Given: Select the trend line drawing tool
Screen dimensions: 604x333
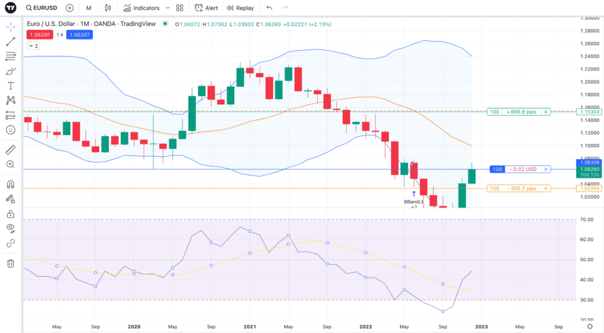Looking at the screenshot, I should 11,42.
